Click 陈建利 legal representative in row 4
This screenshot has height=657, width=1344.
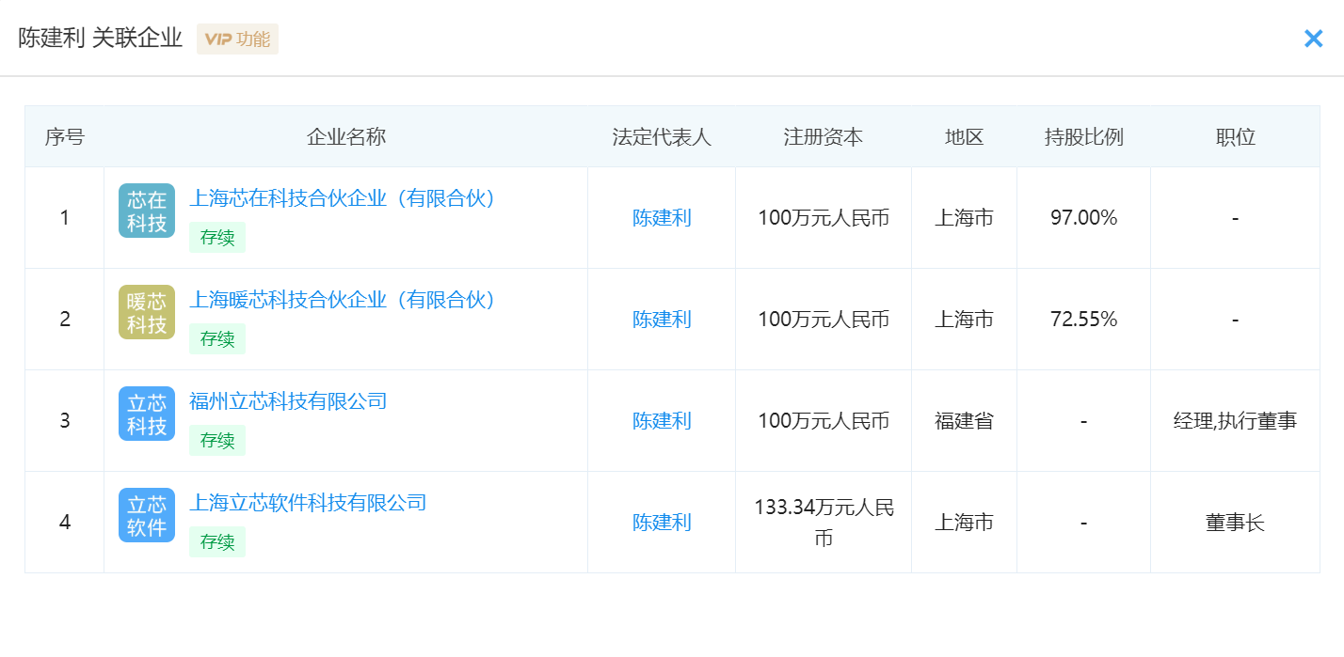[662, 523]
